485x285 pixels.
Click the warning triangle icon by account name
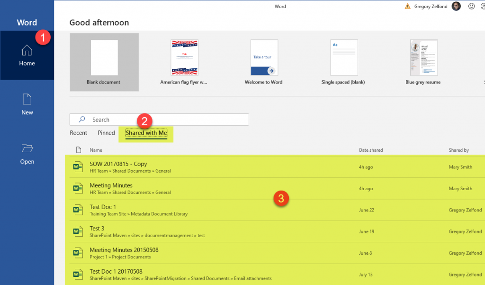pyautogui.click(x=407, y=7)
